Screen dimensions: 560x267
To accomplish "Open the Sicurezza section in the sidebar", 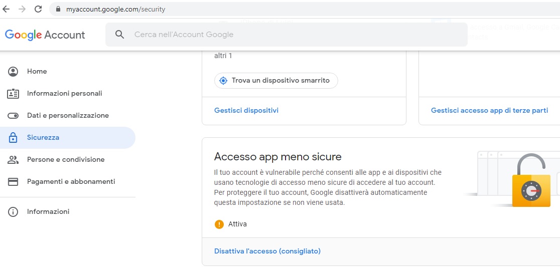I will pyautogui.click(x=43, y=138).
